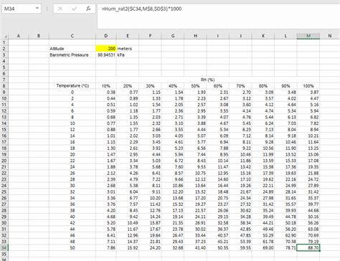Click the RH (%) heading cell
340x261 pixels.
click(207, 80)
